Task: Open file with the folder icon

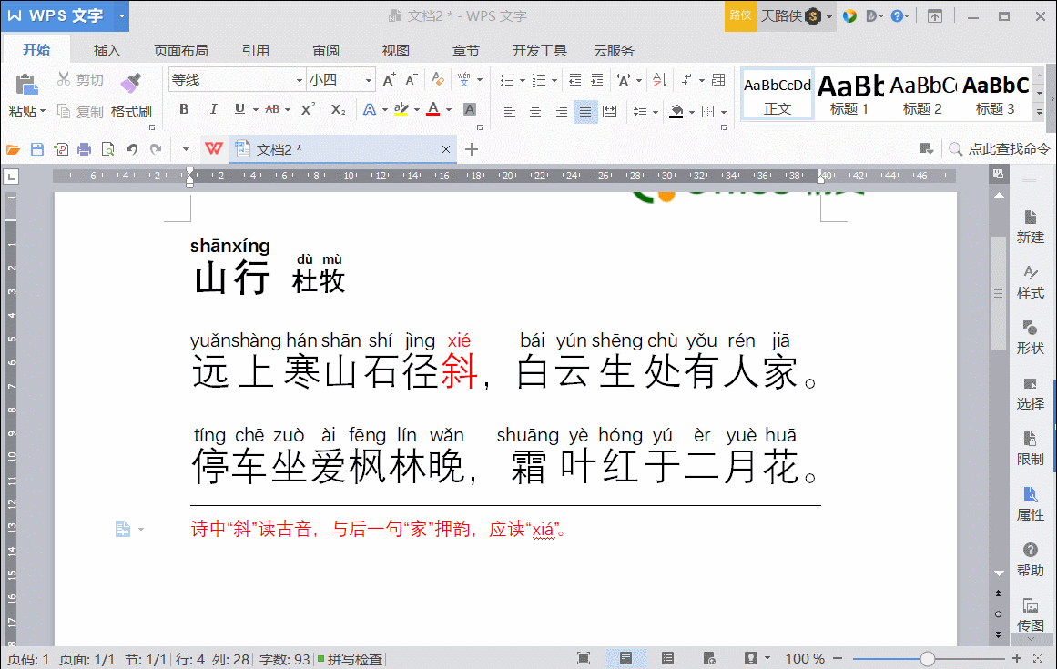Action: tap(13, 149)
